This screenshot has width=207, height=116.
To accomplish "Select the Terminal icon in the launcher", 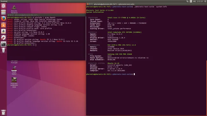I will coord(4,44).
